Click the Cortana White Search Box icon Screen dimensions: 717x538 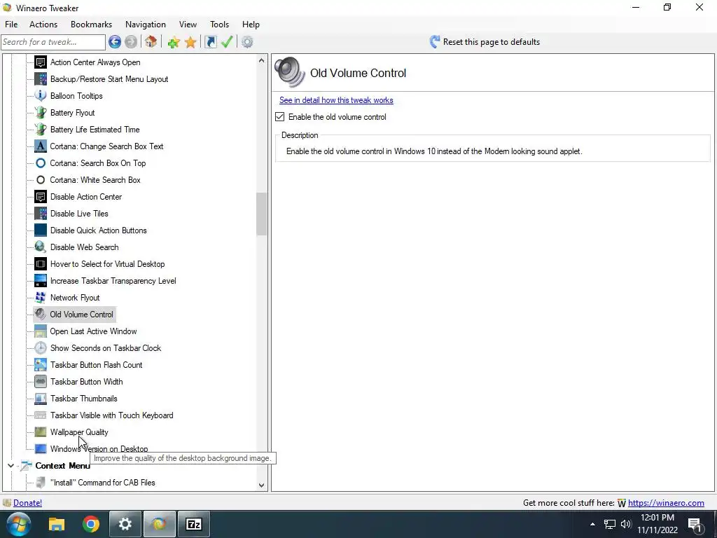point(40,180)
